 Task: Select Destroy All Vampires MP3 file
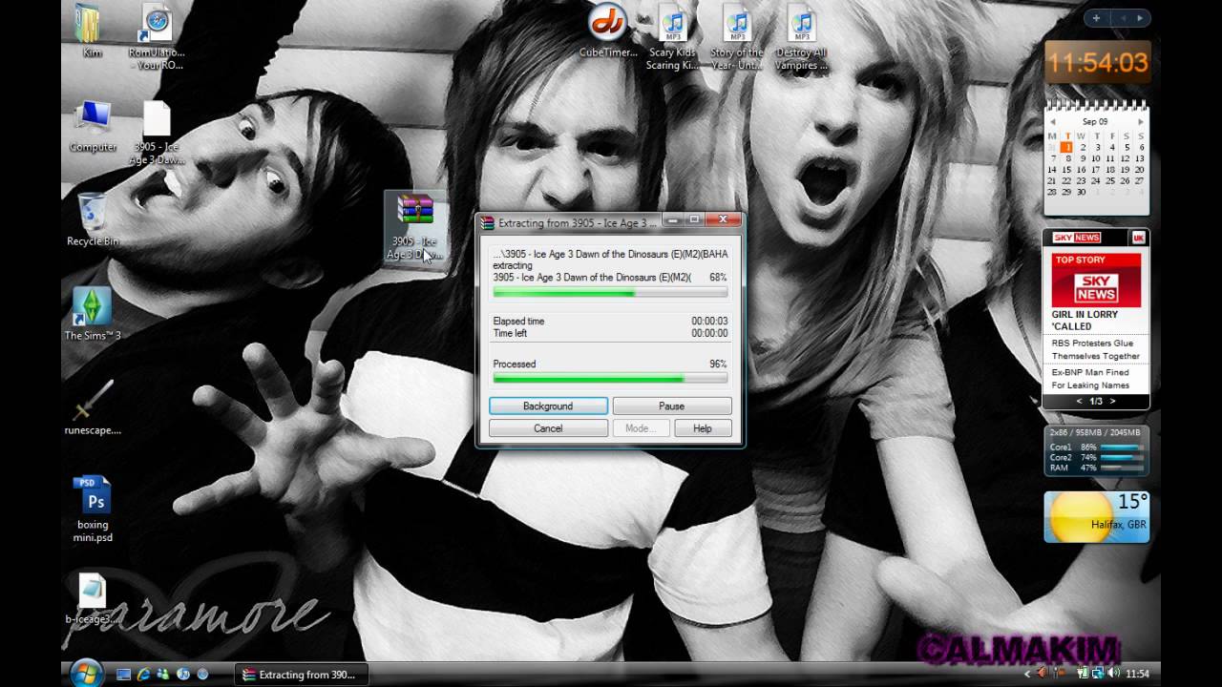pos(802,38)
